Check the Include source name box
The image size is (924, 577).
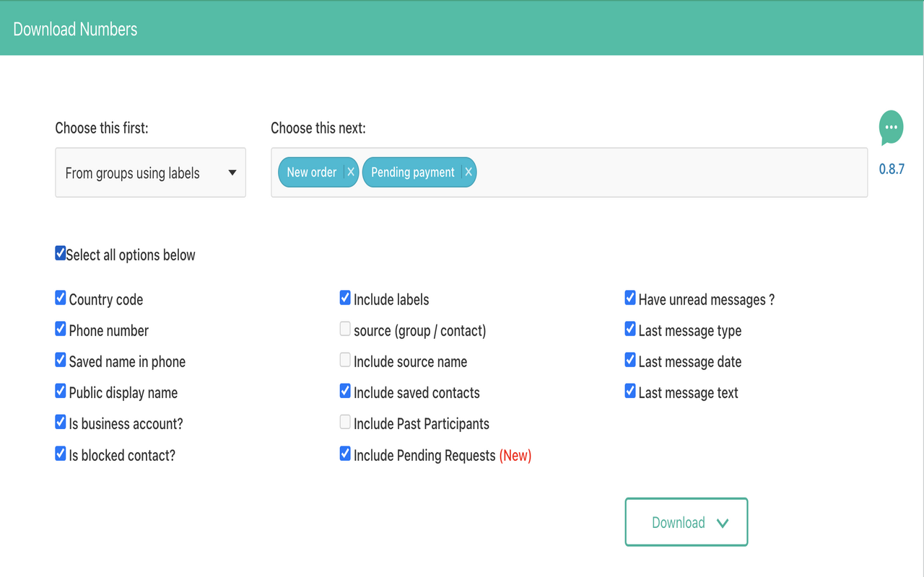(345, 361)
